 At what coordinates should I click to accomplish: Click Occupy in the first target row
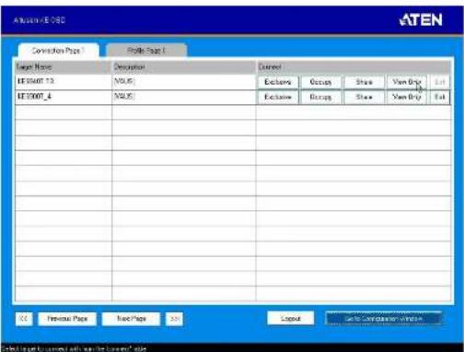click(320, 82)
